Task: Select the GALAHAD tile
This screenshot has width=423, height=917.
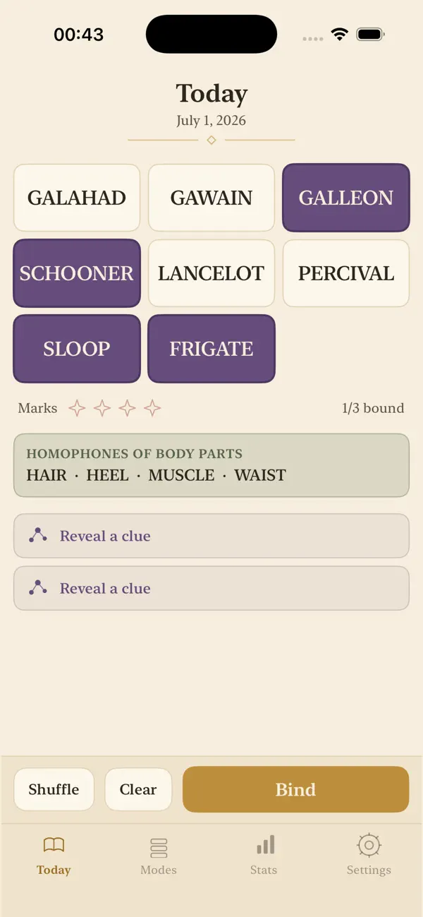Action: 77,198
